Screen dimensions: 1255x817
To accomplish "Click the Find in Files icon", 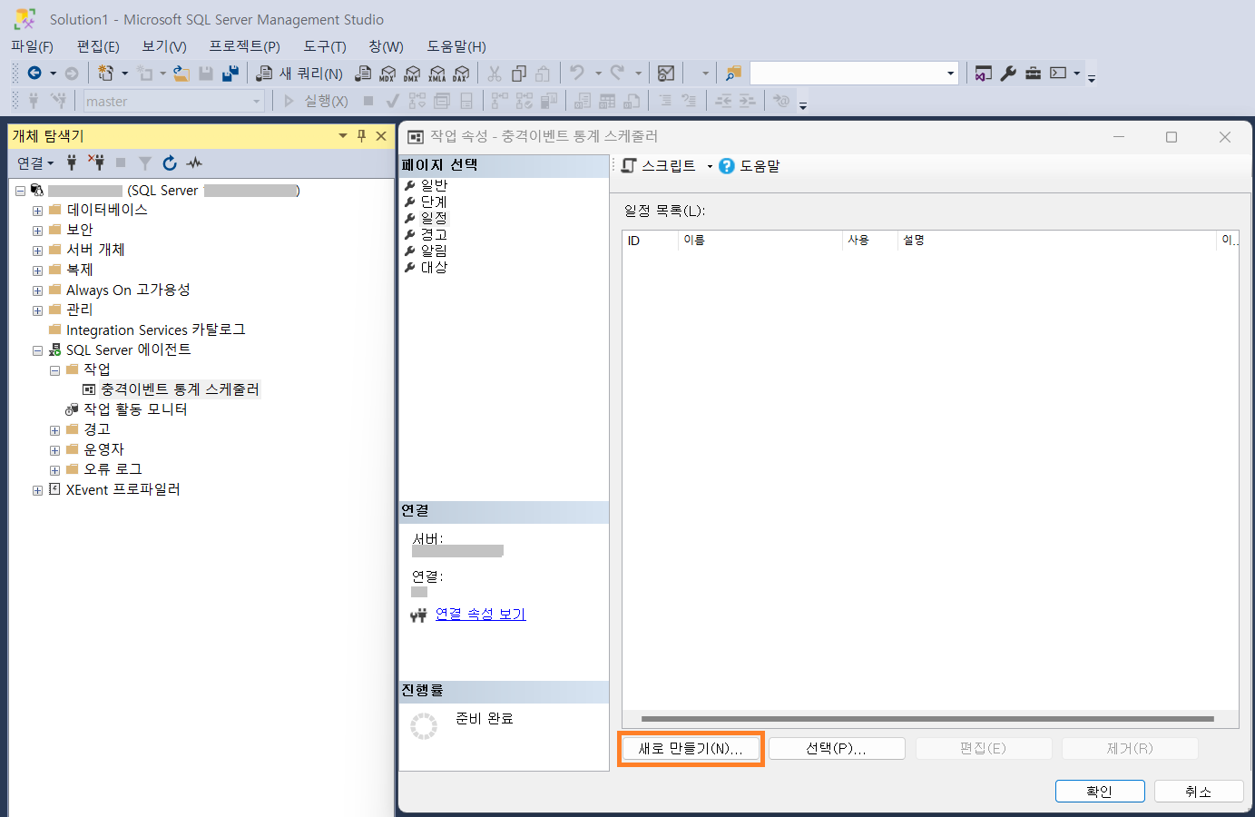I will pyautogui.click(x=733, y=74).
